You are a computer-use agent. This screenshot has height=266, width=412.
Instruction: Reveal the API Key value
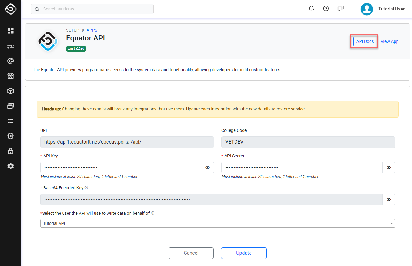[x=208, y=168]
